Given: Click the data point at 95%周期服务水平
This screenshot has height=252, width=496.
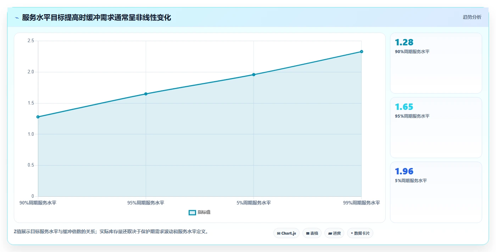Looking at the screenshot, I should [146, 94].
